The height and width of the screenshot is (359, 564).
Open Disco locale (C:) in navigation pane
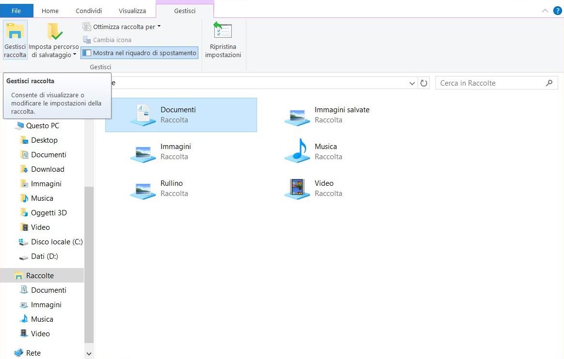(56, 242)
